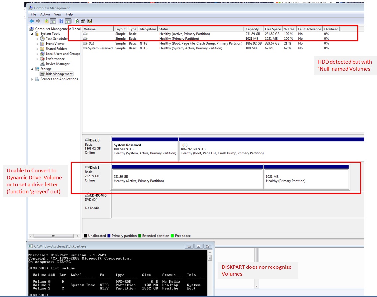The image size is (377, 297).
Task: Click the Extended partition legend color swatch
Action: (x=140, y=236)
